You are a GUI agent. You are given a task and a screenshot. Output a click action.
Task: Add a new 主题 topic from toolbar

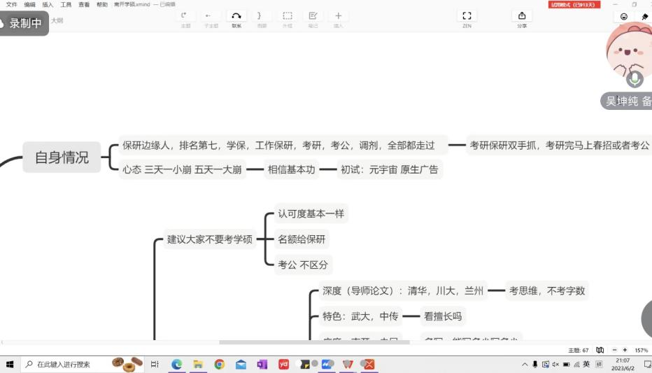185,20
